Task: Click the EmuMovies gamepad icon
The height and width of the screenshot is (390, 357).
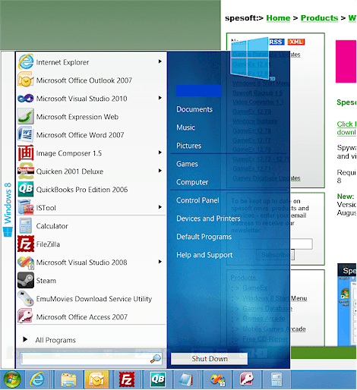Action: tap(26, 298)
